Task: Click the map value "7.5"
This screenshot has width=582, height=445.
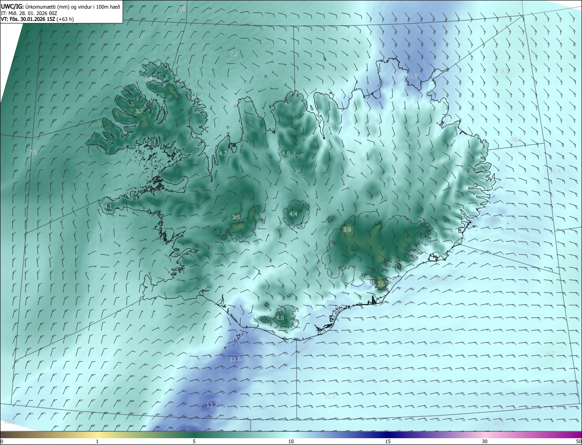Action: (x=33, y=152)
